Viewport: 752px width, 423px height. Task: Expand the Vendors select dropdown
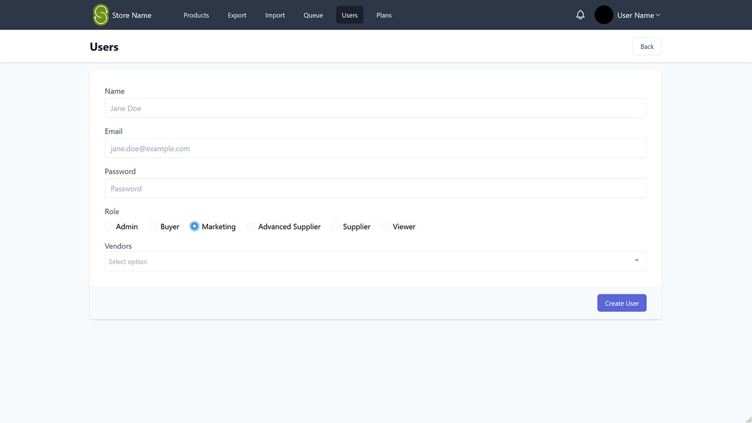375,261
